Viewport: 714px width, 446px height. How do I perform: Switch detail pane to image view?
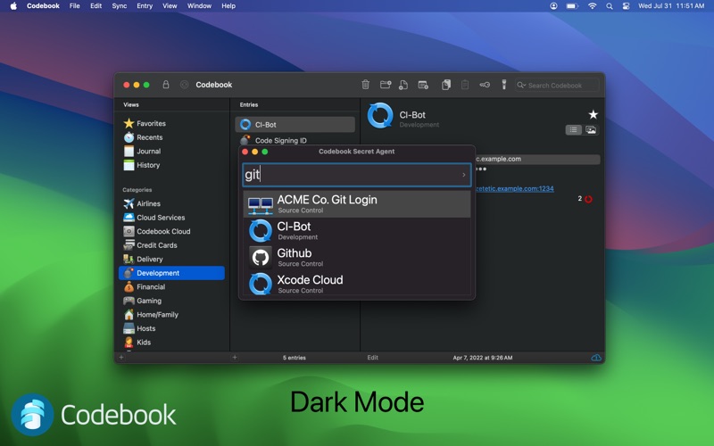pos(591,130)
